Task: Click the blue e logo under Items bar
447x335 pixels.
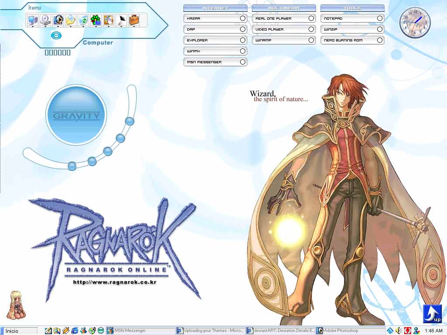Action: pos(56,35)
